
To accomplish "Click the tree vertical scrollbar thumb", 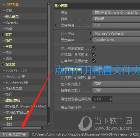I will click(x=49, y=56).
